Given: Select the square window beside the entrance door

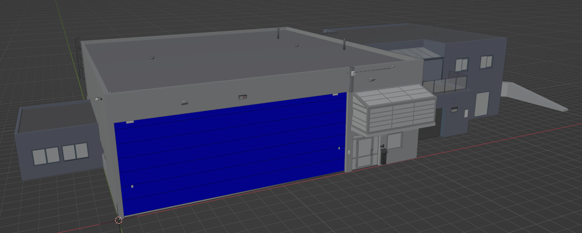Looking at the screenshot, I should (395, 140).
